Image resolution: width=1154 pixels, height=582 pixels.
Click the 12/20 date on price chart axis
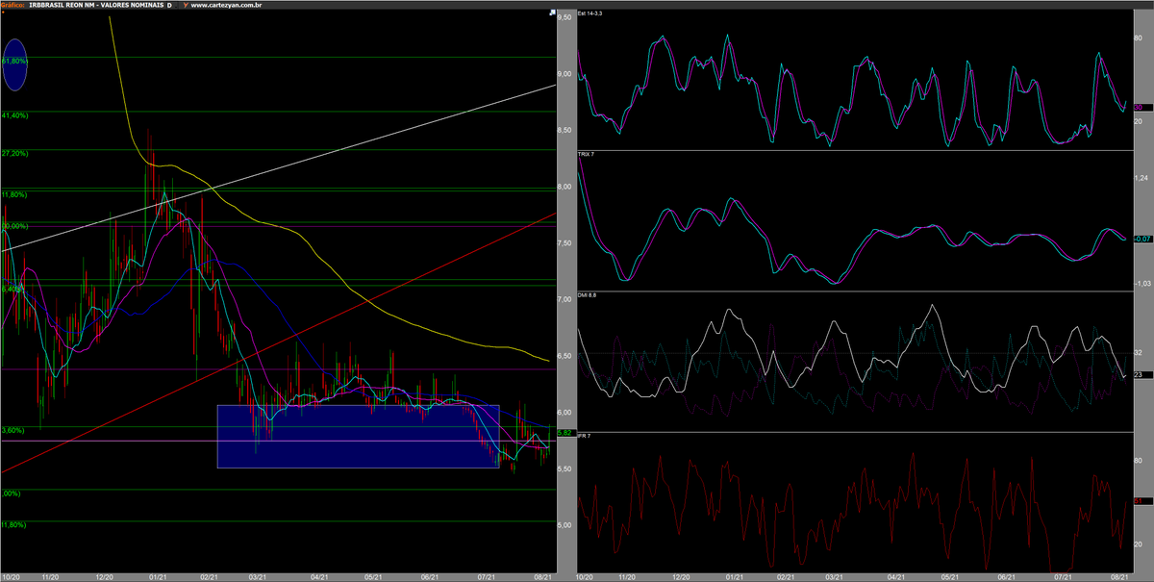click(x=106, y=577)
